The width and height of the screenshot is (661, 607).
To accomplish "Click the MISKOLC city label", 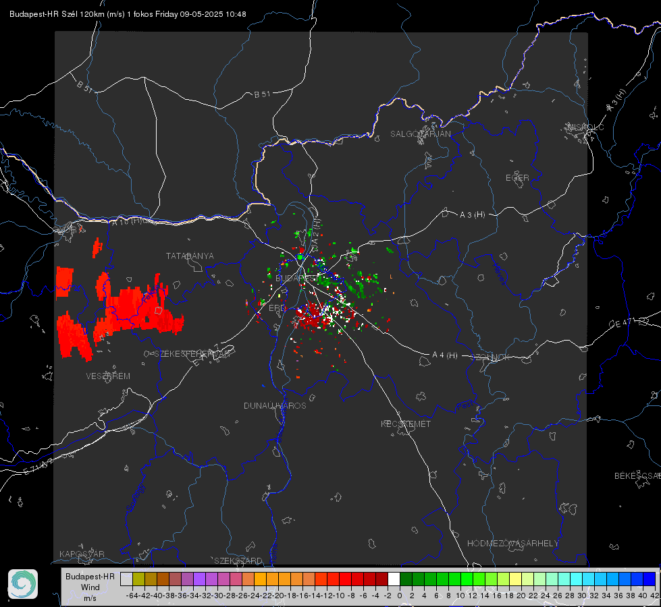I will click(585, 127).
